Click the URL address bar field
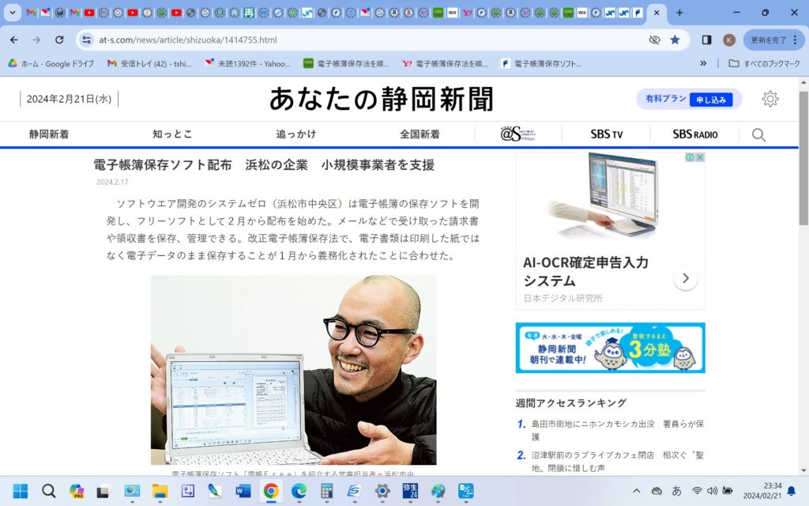809x506 pixels. pyautogui.click(x=356, y=40)
